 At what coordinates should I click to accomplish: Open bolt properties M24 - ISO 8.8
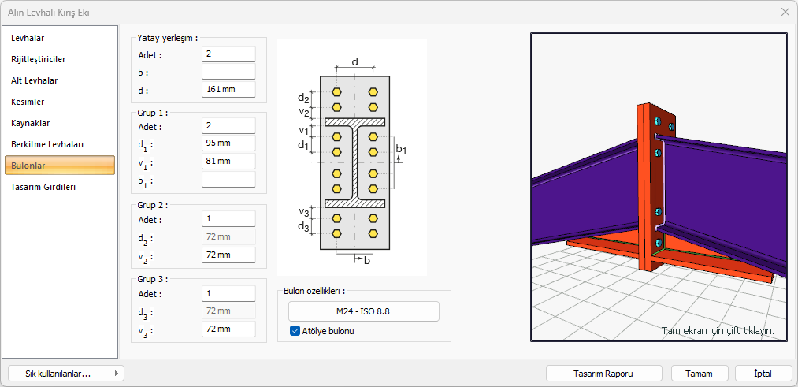363,311
